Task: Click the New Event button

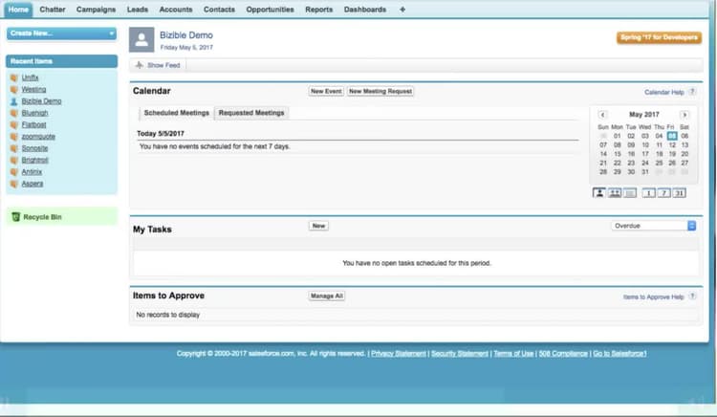Action: 326,91
